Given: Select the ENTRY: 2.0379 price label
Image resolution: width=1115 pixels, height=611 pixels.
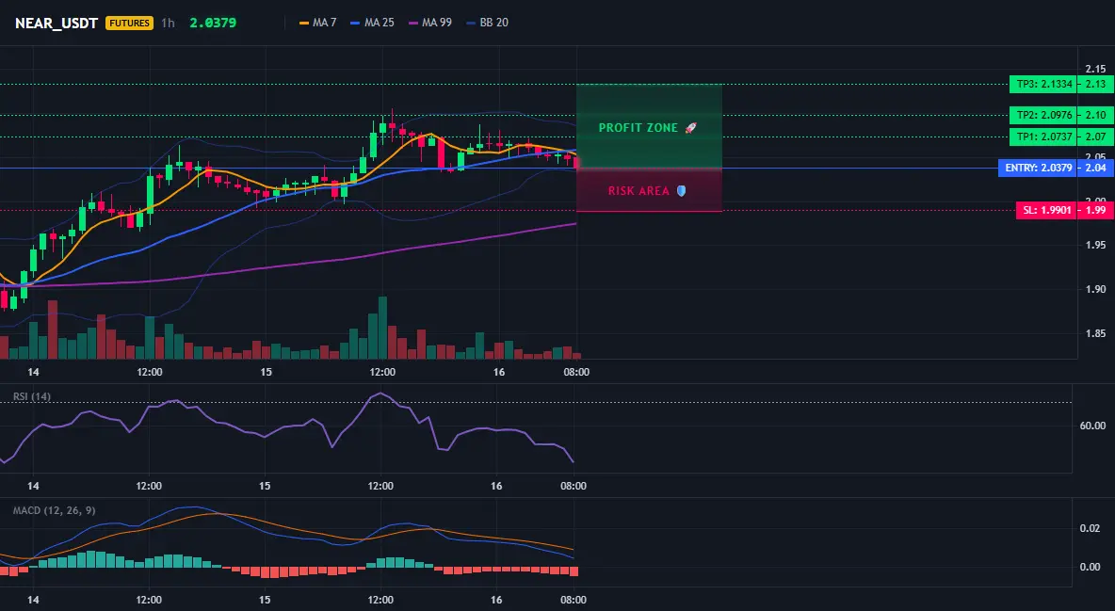Looking at the screenshot, I should tap(1037, 168).
